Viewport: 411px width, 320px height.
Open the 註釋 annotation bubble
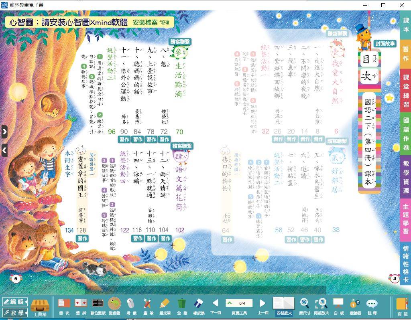click(372, 307)
